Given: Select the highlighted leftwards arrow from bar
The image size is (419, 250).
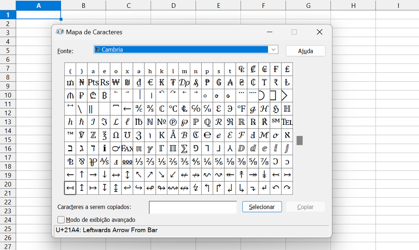Looking at the screenshot, I should tap(70, 188).
